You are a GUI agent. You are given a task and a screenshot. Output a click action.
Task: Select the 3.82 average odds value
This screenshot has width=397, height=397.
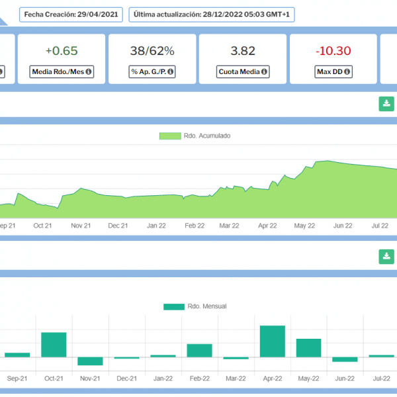tap(243, 51)
